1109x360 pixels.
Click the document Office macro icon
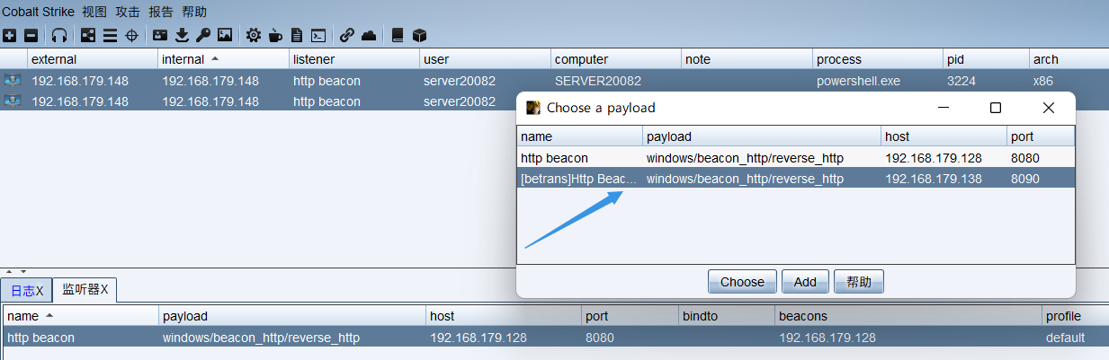click(297, 35)
